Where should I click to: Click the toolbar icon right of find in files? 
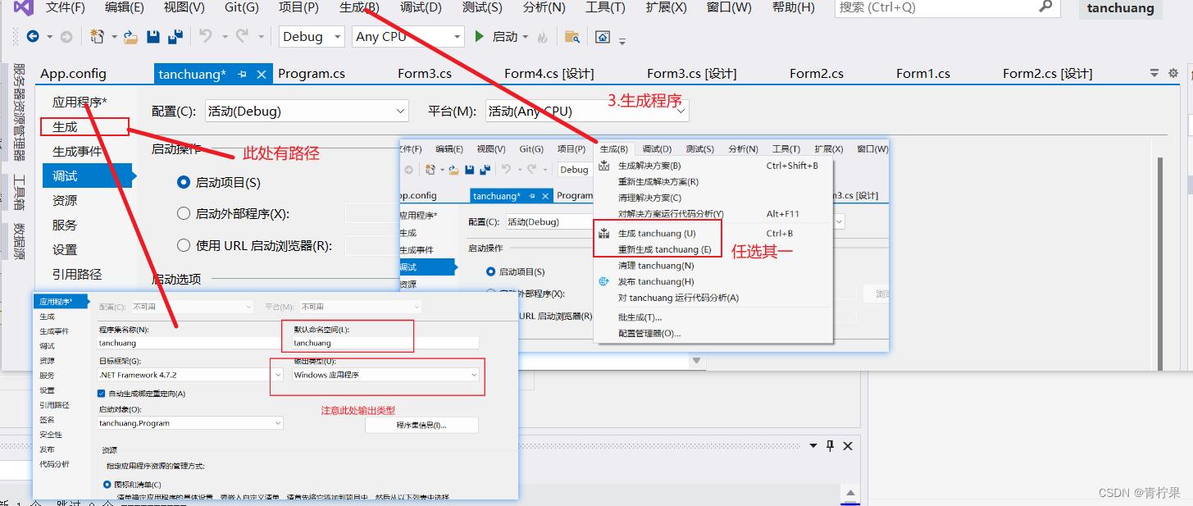(603, 37)
